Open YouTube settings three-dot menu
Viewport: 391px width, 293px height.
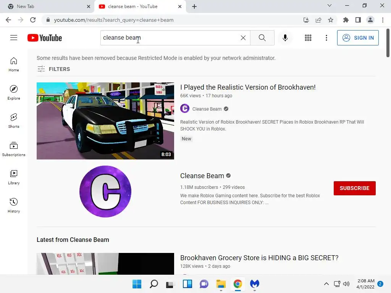pos(326,38)
